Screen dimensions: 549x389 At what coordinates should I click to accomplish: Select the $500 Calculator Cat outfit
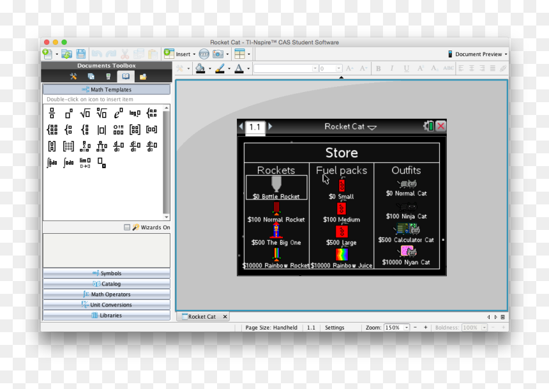pos(406,233)
